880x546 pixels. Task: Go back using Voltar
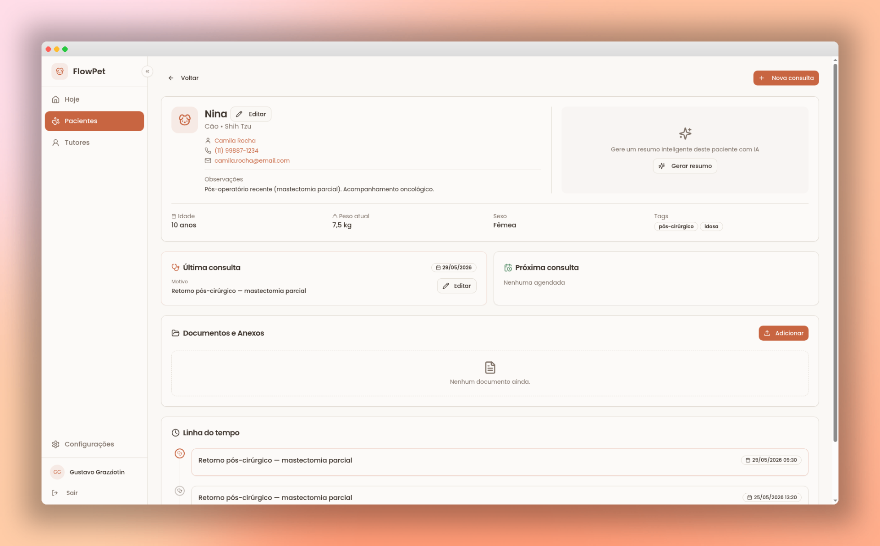pos(183,78)
